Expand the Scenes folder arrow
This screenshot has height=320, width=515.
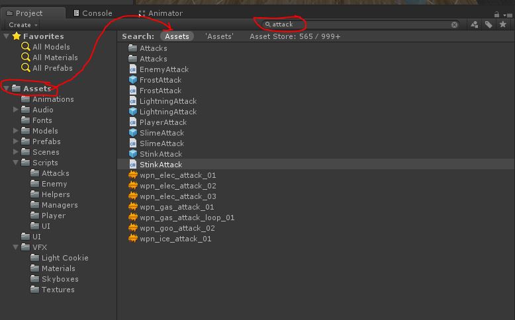[x=15, y=151]
